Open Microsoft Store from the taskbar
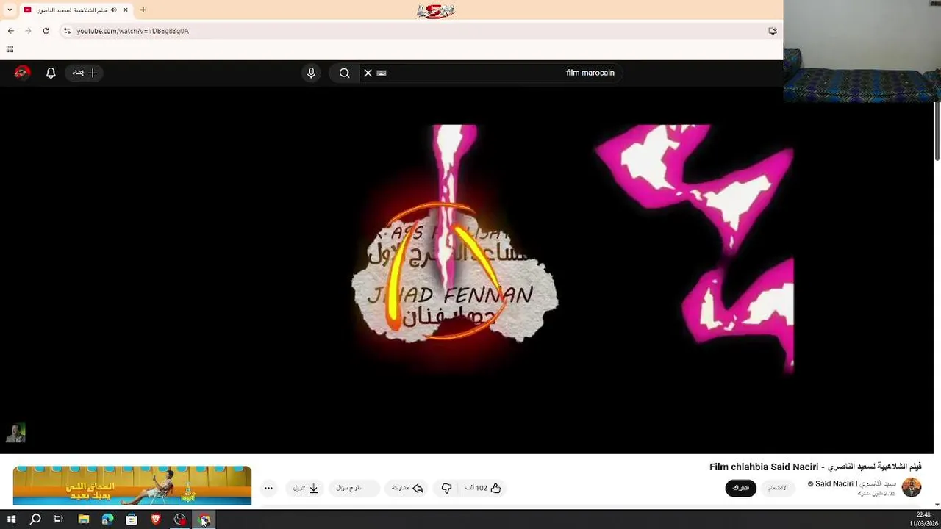 pos(132,519)
